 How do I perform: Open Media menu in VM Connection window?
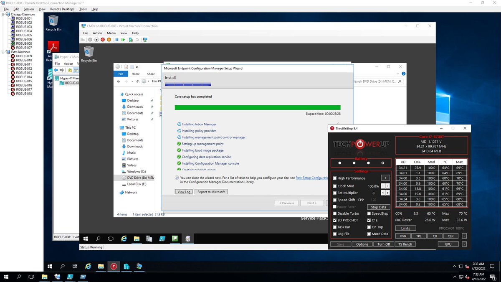coord(111,33)
